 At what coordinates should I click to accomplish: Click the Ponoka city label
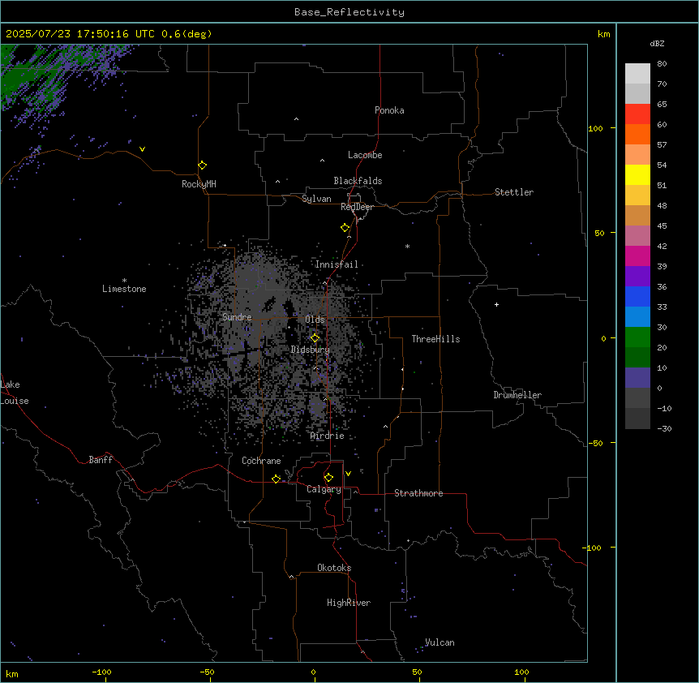(x=389, y=110)
